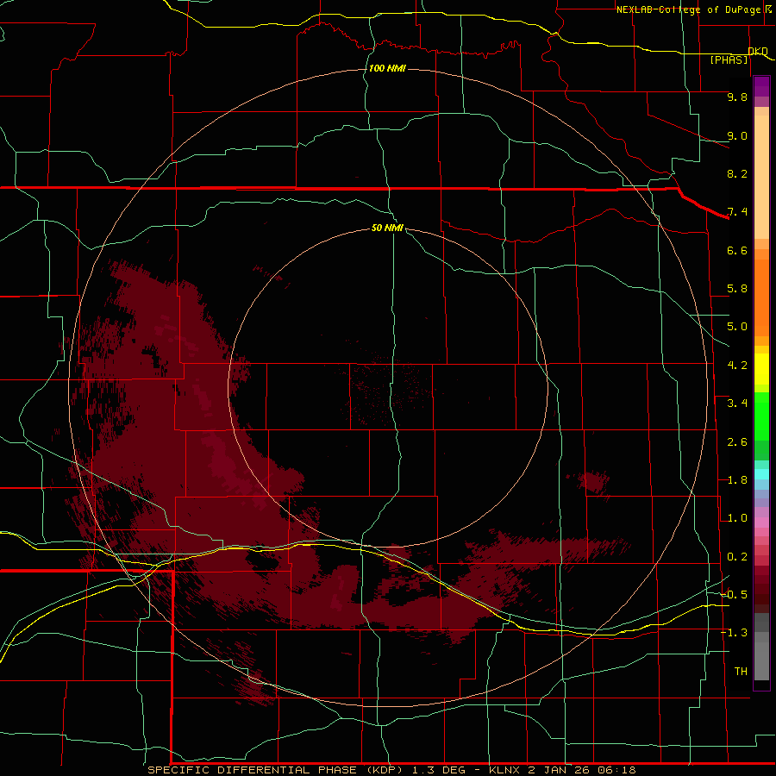Click the 9.0 value on the color scale
Image resolution: width=776 pixels, height=776 pixels.
737,135
